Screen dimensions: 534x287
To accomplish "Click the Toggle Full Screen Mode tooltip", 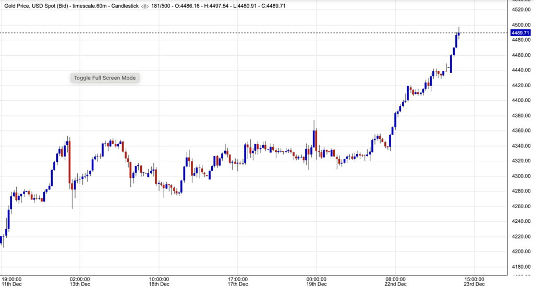I will point(105,78).
